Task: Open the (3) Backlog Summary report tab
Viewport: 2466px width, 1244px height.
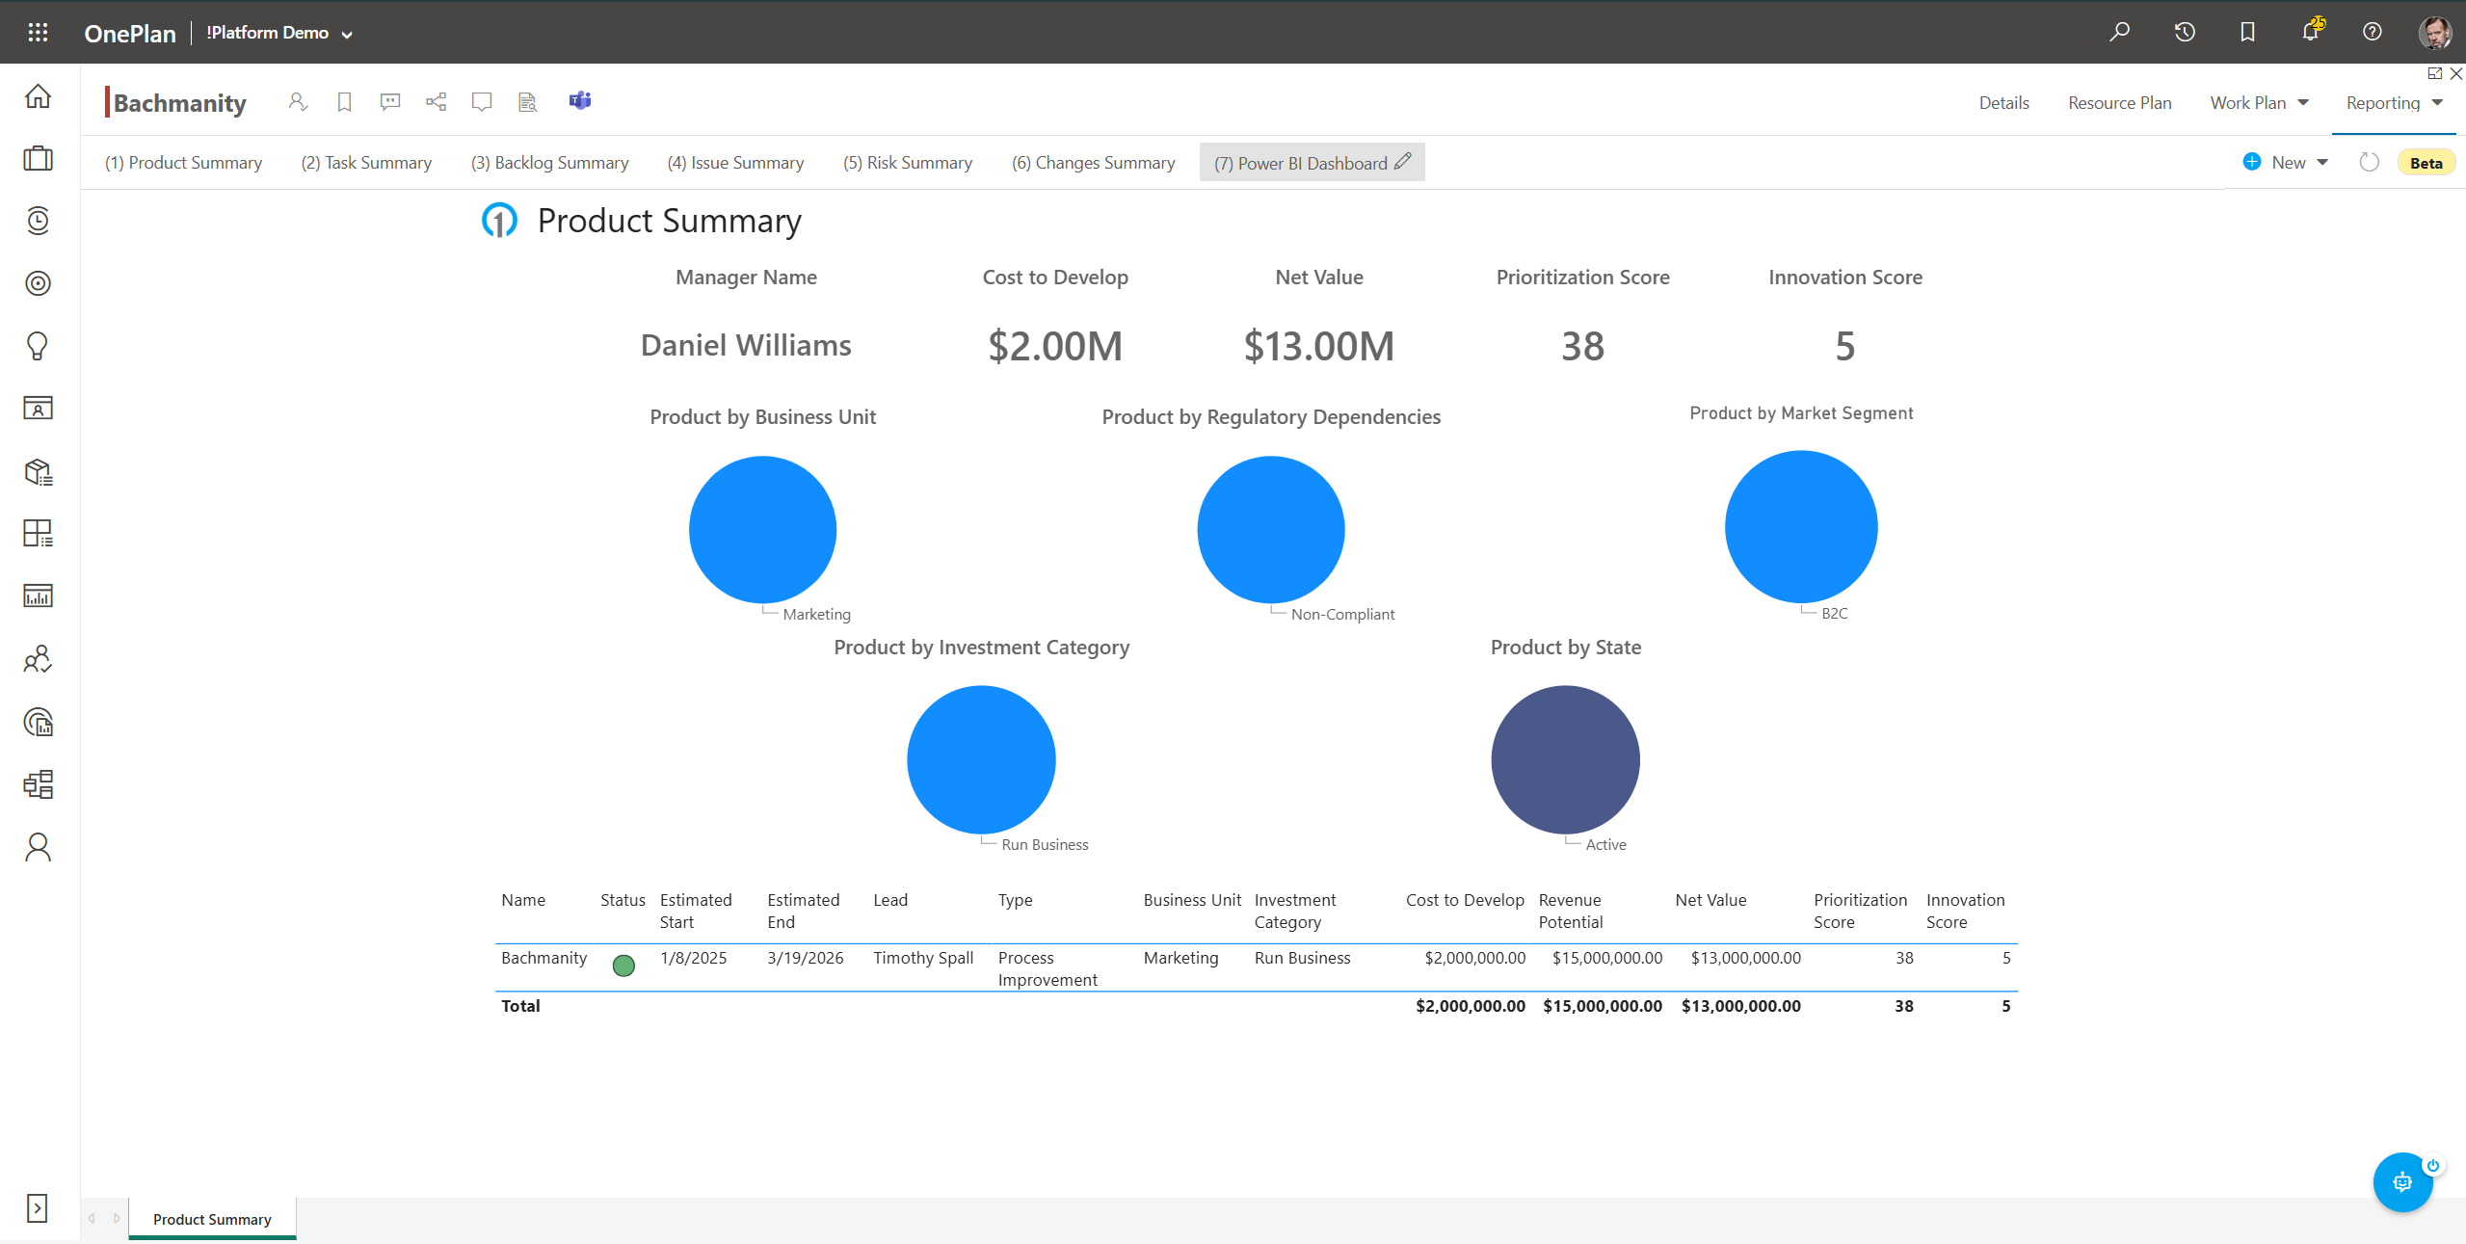Action: point(549,163)
